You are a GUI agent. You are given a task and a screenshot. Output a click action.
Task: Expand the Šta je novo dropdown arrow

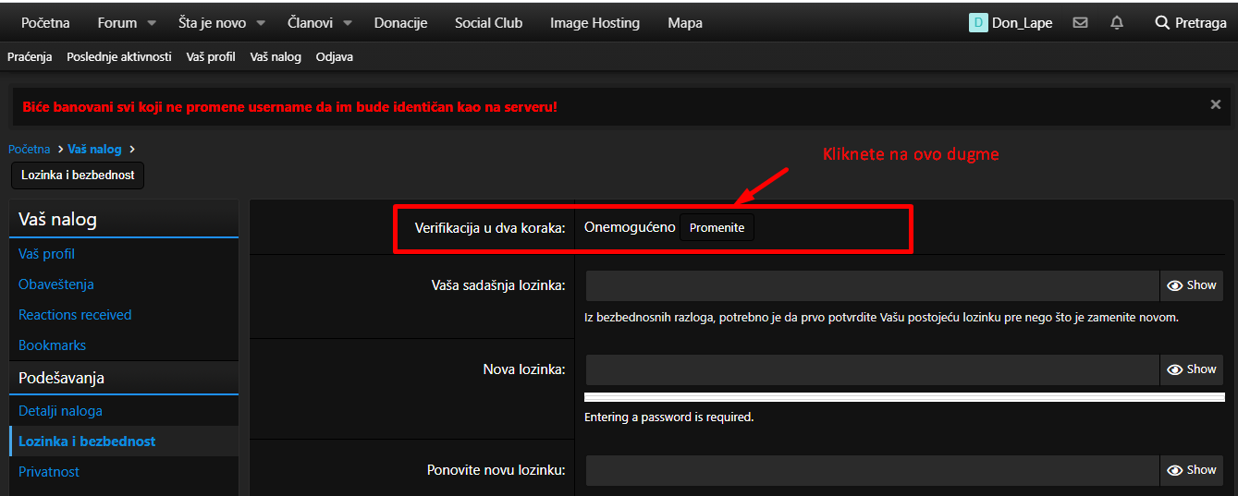261,23
